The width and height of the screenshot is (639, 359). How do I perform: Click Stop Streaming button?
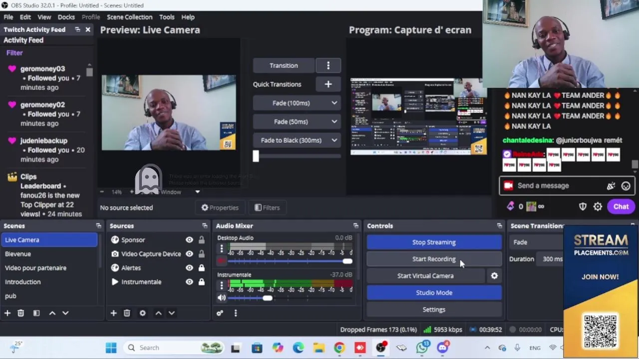coord(434,242)
